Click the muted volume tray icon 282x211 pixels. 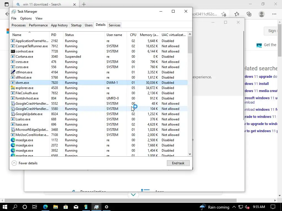247,207
